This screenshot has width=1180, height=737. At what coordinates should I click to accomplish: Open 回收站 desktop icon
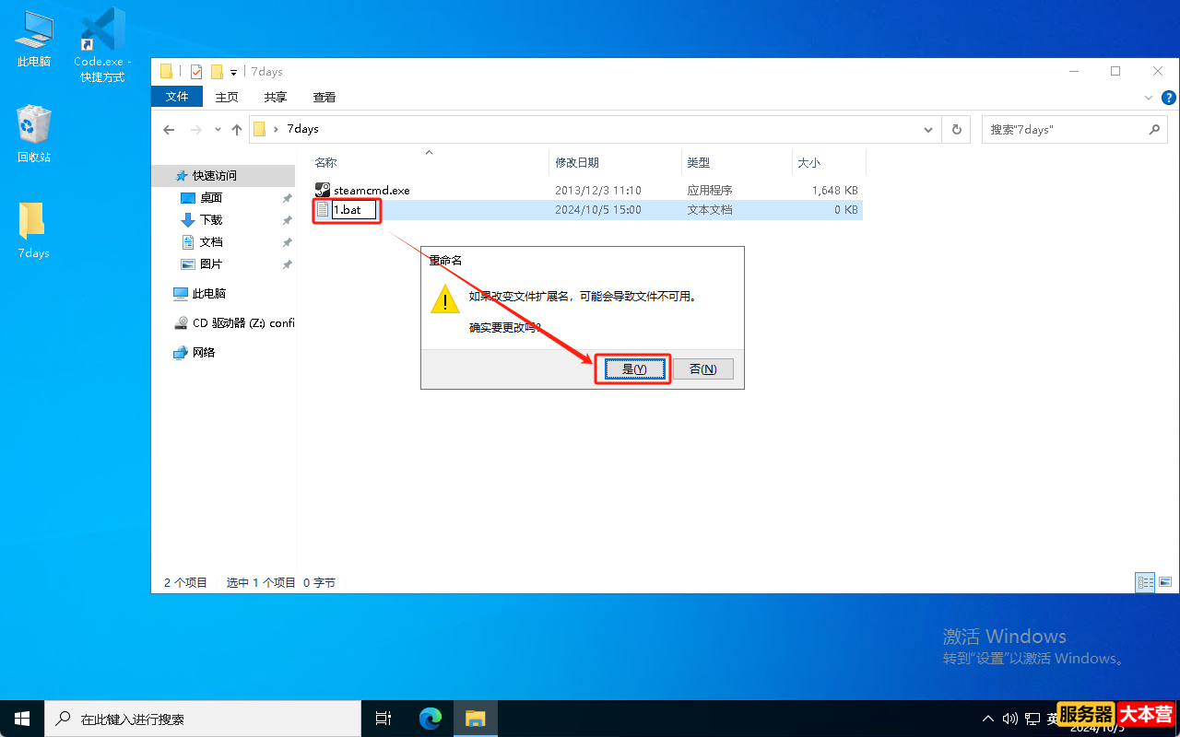tap(34, 134)
